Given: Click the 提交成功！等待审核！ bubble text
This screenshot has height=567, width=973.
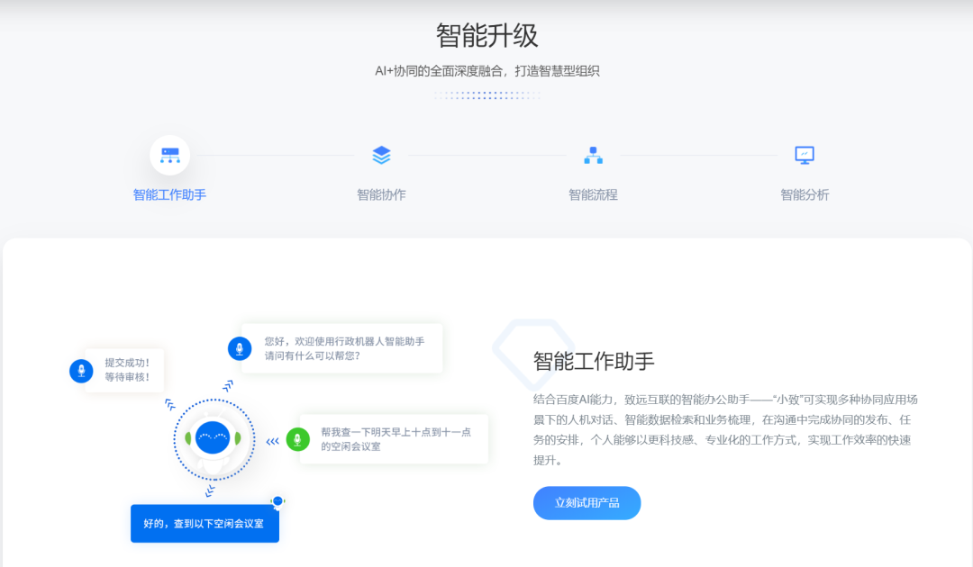Looking at the screenshot, I should coord(127,370).
